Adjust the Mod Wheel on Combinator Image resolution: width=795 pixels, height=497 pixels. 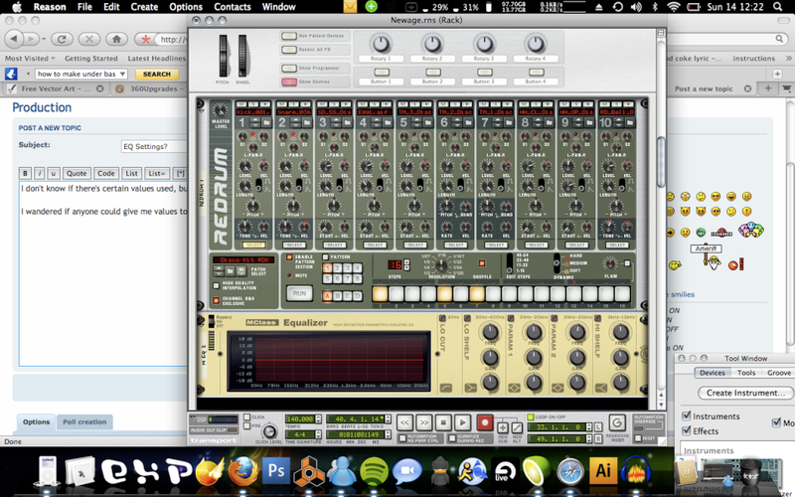tap(242, 56)
